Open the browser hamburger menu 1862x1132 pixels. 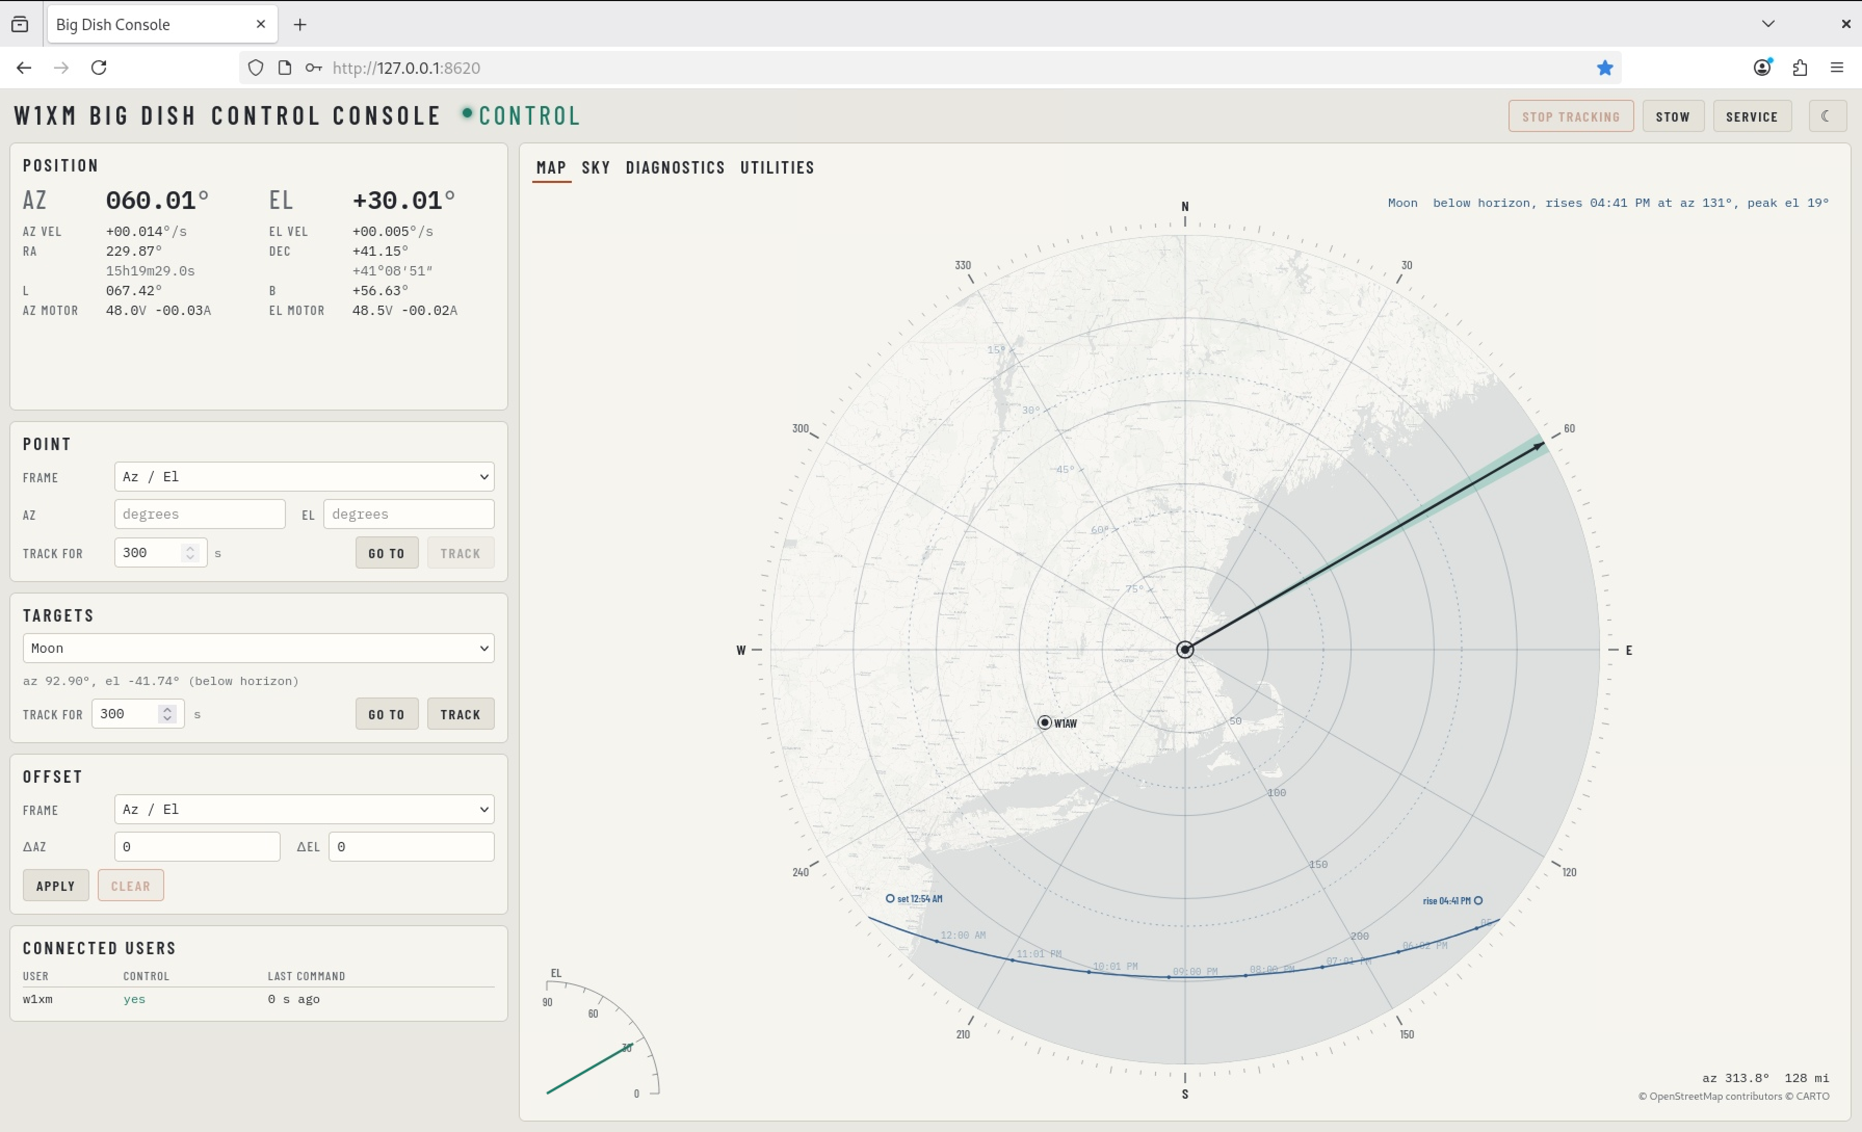point(1837,68)
